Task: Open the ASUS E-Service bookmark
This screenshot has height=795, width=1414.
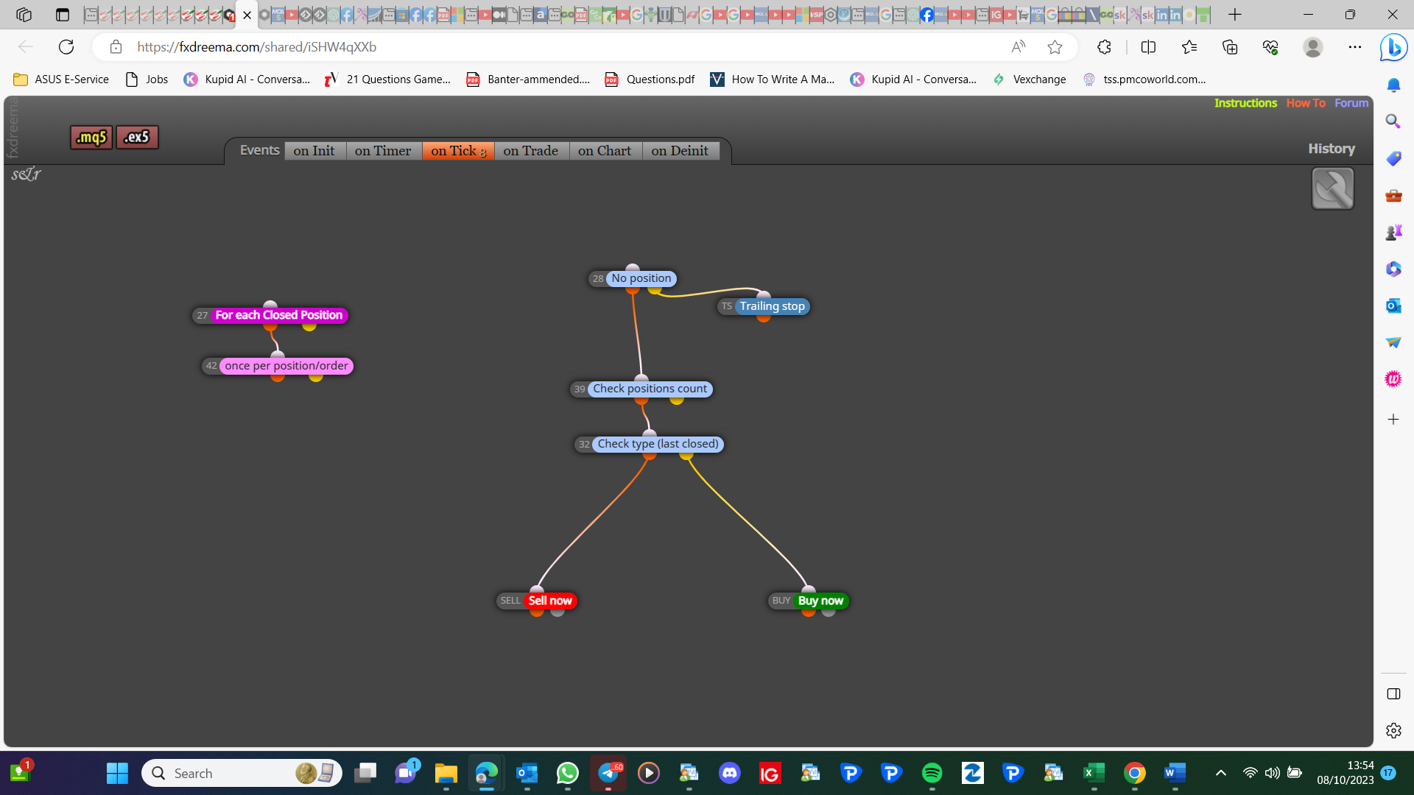Action: click(61, 79)
